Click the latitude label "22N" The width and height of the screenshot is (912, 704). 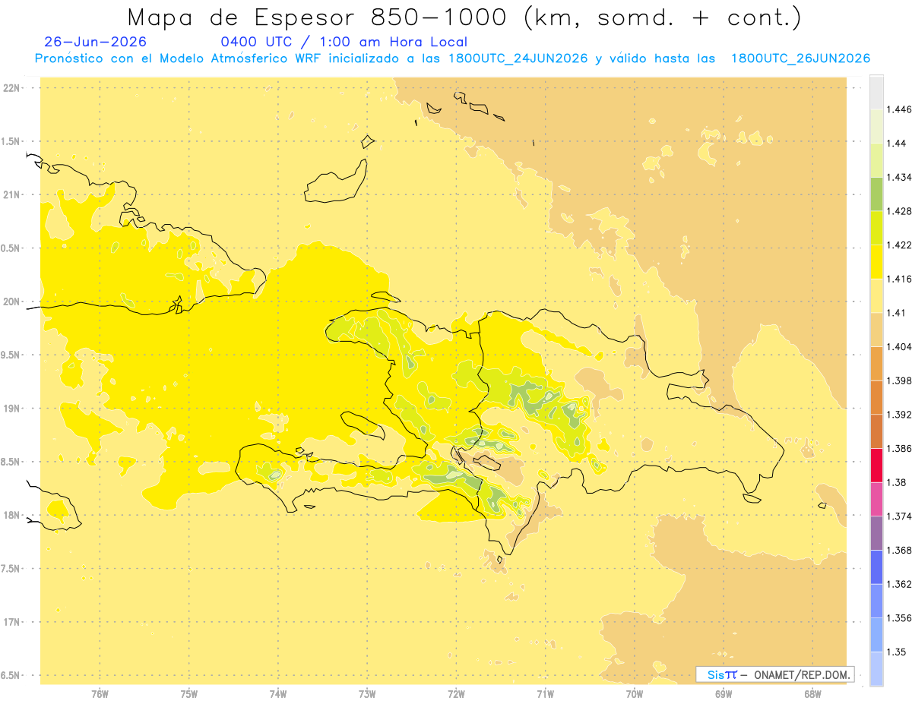tap(11, 87)
